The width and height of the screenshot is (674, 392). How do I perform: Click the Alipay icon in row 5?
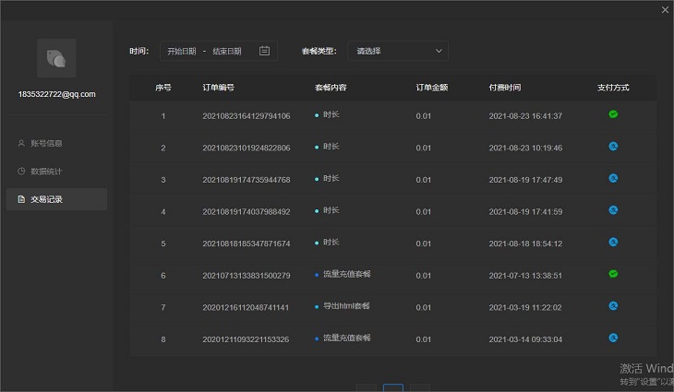pos(613,243)
